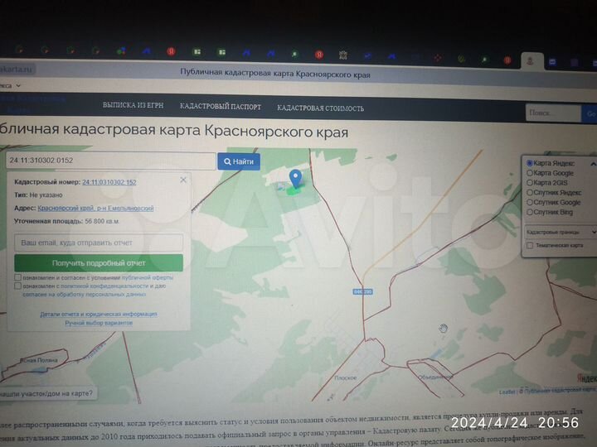
Task: Open the Выписка из ЕГРН menu
Action: point(133,107)
